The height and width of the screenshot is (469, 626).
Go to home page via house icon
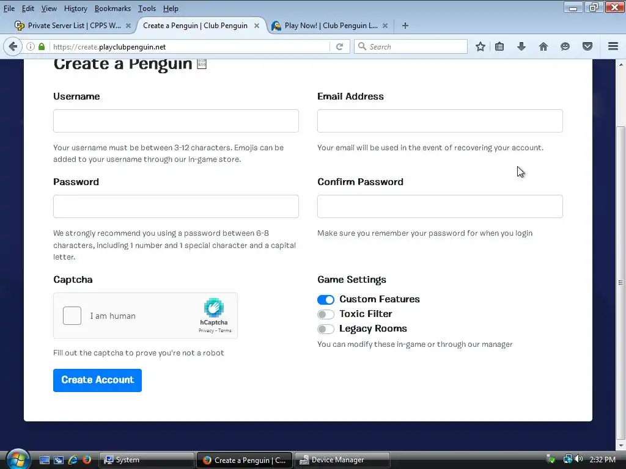point(543,46)
